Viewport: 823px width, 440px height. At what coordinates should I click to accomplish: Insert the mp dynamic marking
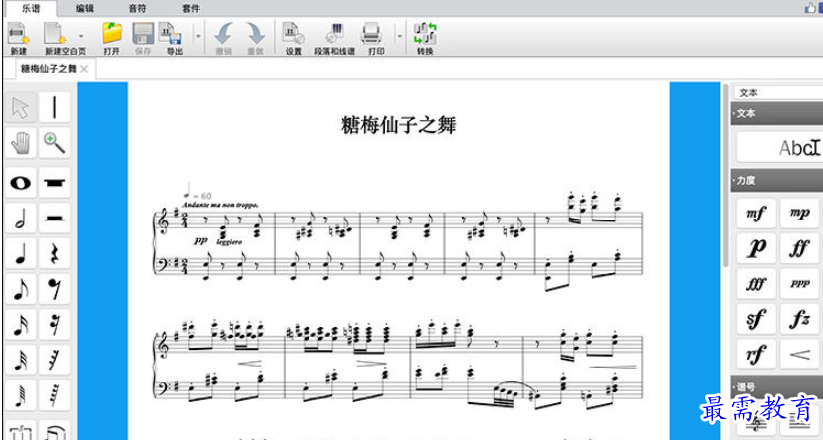point(799,214)
